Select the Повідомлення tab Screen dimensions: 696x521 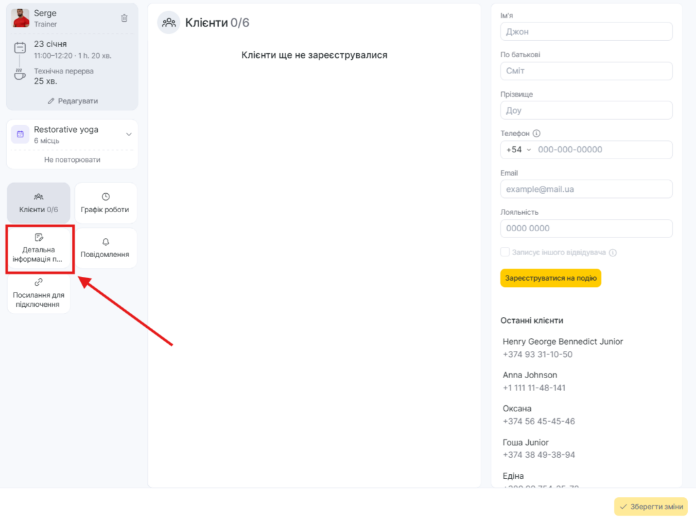click(x=105, y=248)
